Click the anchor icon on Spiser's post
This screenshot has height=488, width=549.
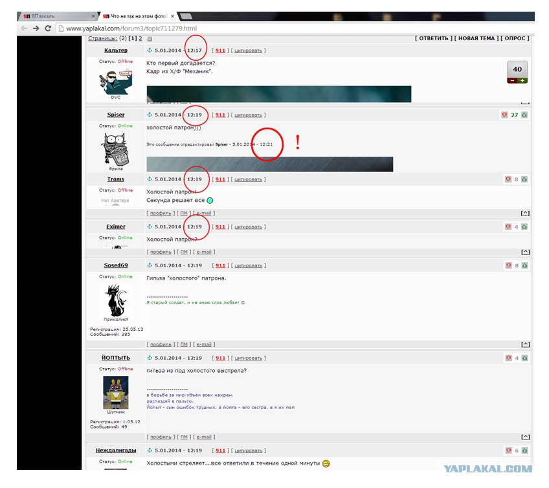pos(150,115)
